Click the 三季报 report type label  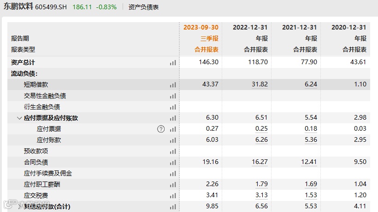tap(209, 38)
